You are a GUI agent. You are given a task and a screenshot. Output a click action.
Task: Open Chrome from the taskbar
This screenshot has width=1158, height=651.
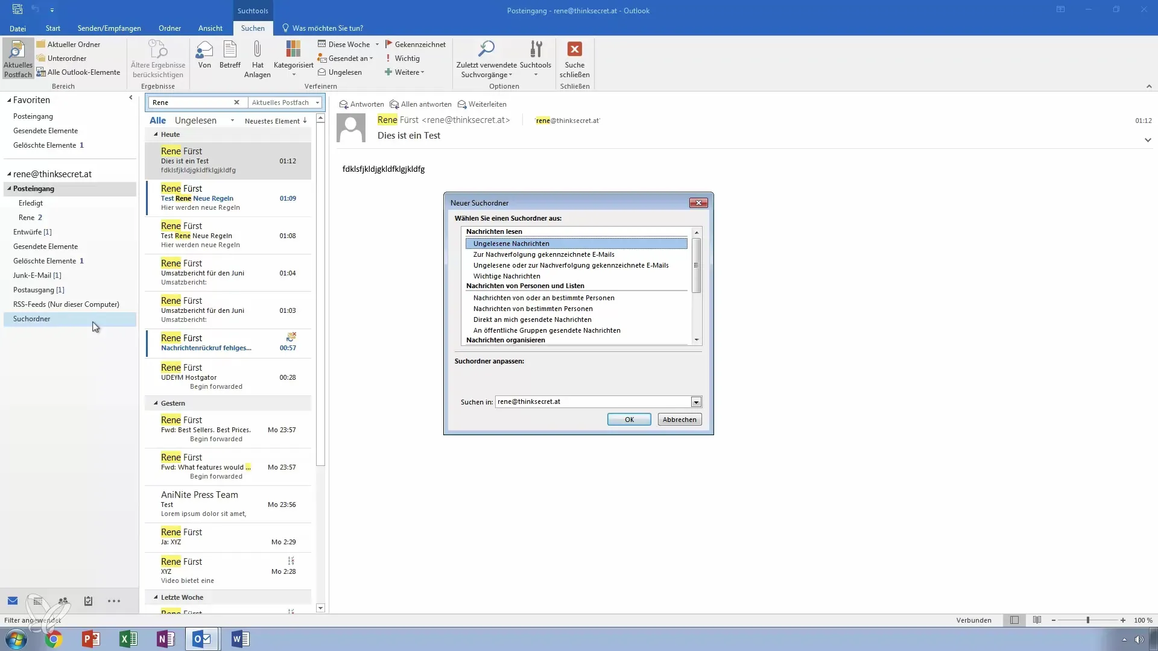tap(54, 639)
